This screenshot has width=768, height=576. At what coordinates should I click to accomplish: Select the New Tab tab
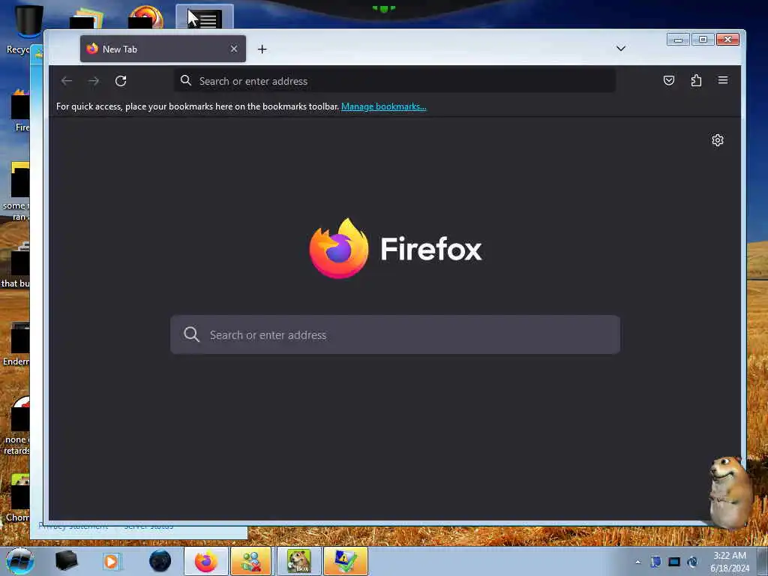click(163, 49)
